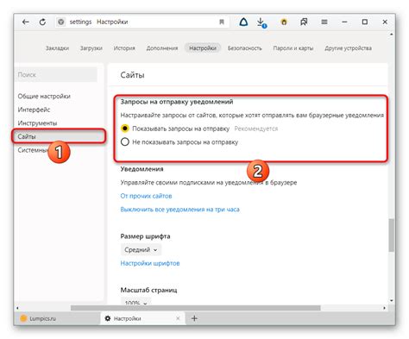Open Пароли и карты tab

tap(293, 48)
